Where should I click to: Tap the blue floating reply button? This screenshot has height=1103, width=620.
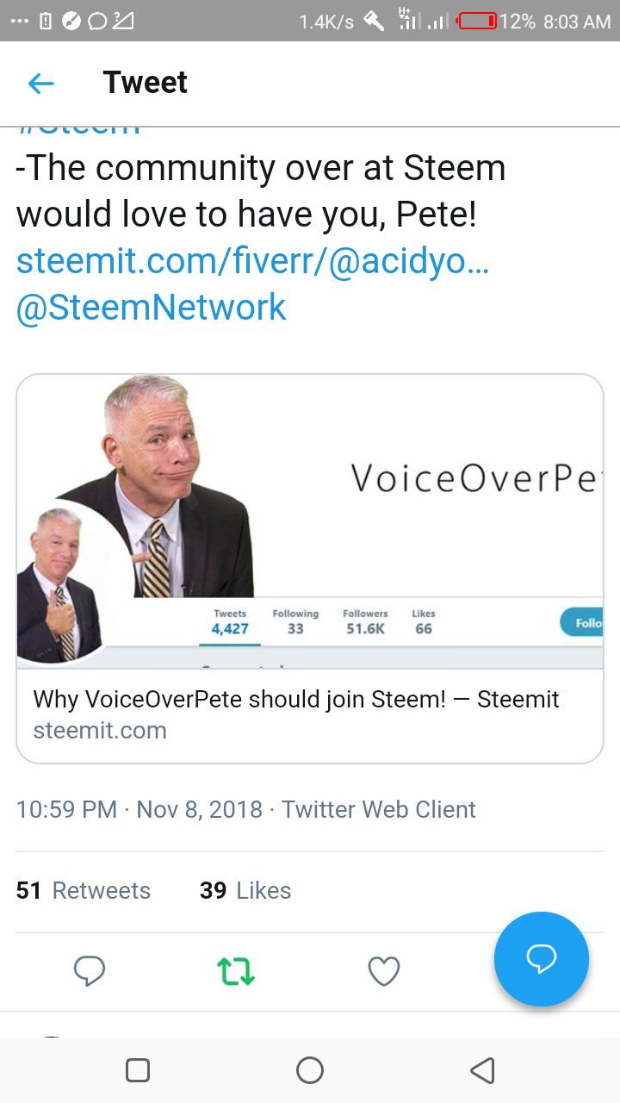coord(542,959)
